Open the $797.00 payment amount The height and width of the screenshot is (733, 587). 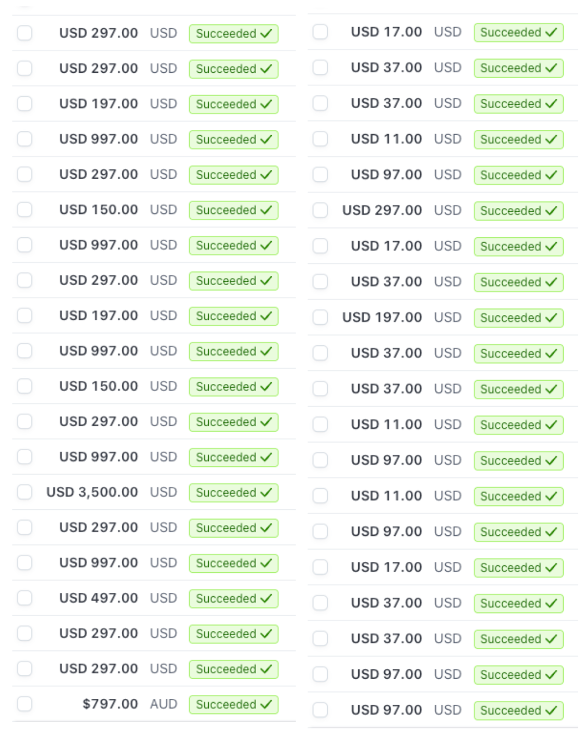(110, 704)
